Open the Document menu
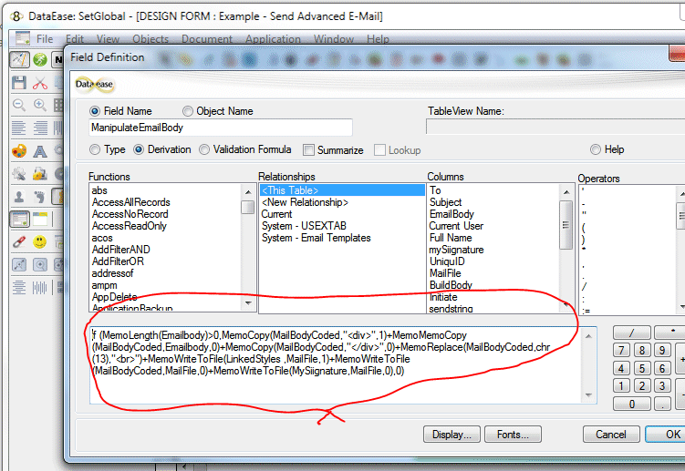Screen dimensions: 685x471 [x=207, y=39]
